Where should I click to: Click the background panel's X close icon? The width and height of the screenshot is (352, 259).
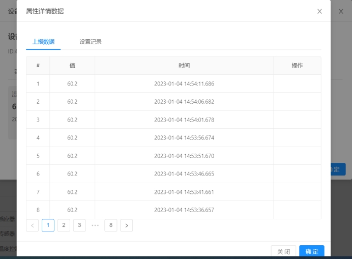[341, 11]
